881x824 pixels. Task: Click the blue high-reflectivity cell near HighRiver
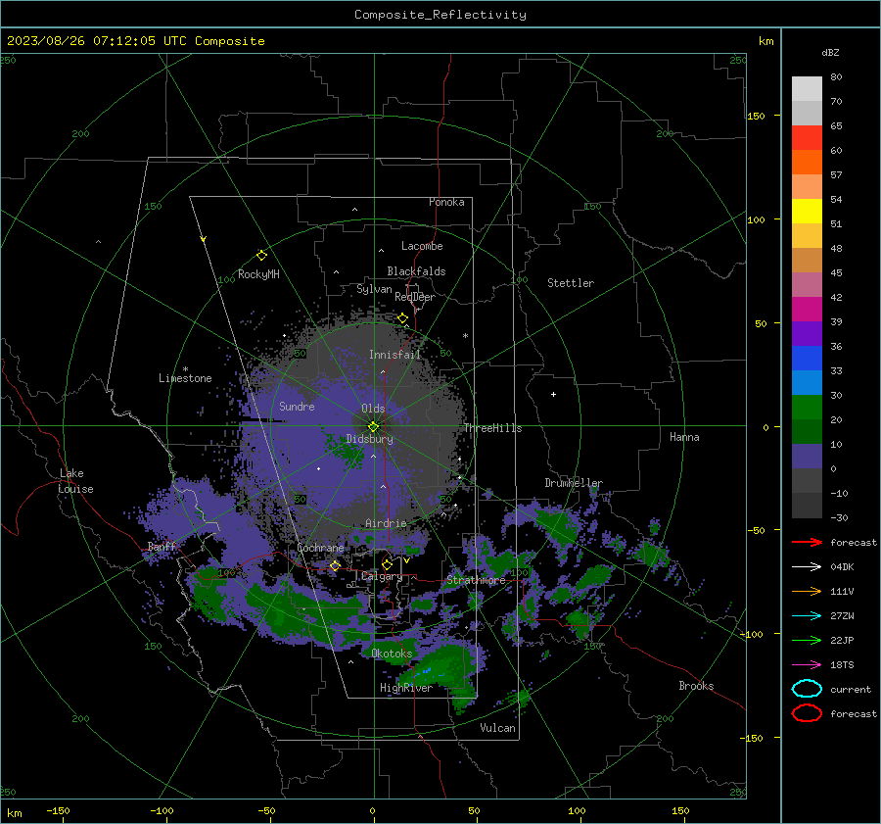click(430, 671)
